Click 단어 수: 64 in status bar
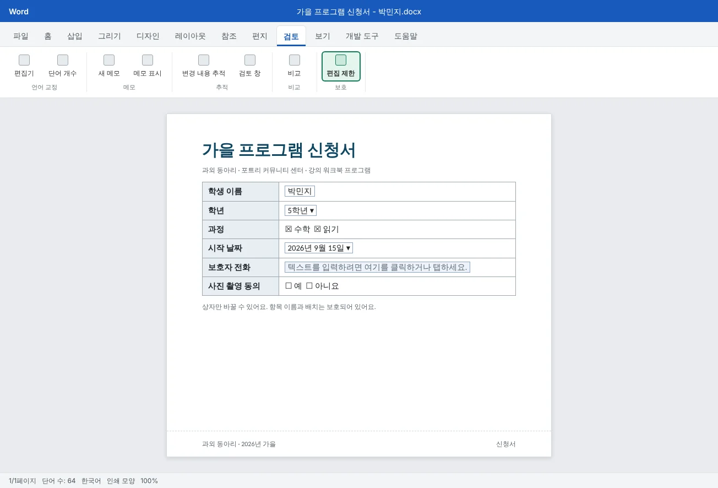 coord(59,481)
